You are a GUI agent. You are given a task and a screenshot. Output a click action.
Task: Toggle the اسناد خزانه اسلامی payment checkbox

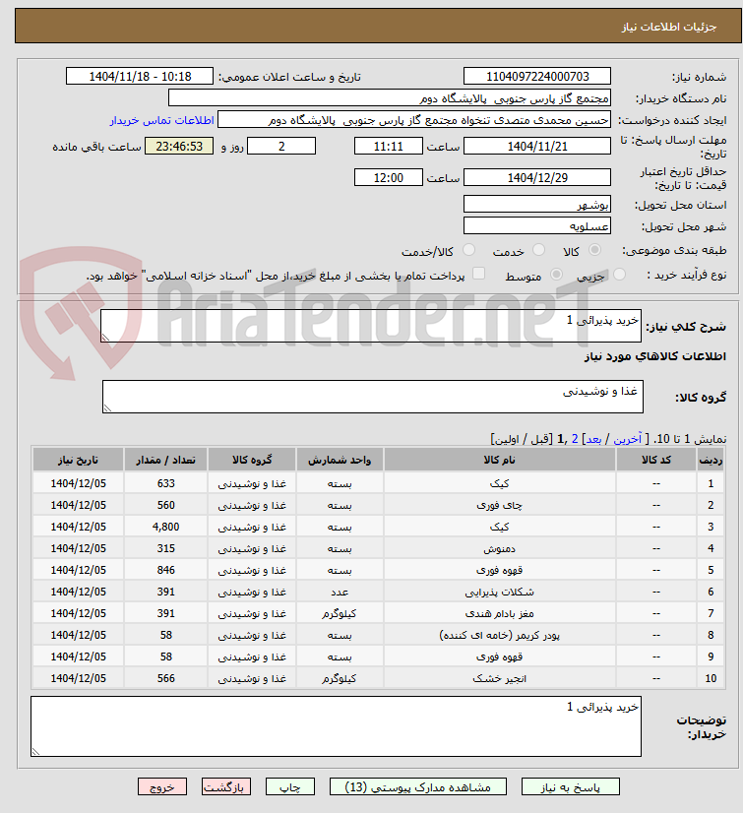click(x=479, y=274)
